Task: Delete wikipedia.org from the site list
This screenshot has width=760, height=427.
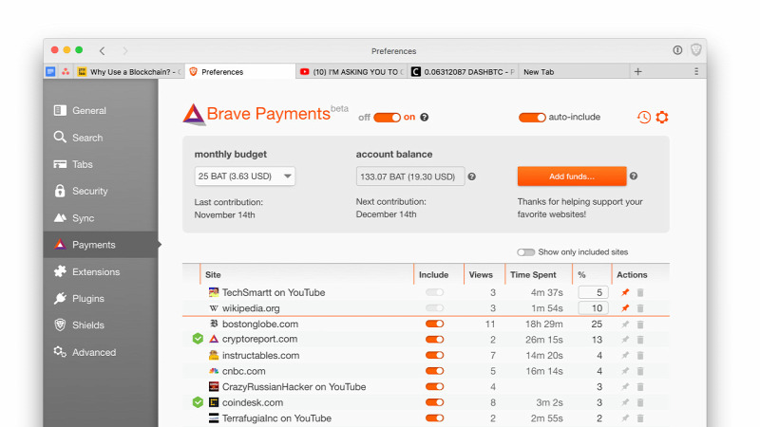Action: pos(640,307)
